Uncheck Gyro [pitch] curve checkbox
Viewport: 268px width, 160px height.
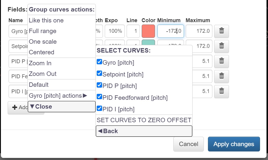point(99,62)
